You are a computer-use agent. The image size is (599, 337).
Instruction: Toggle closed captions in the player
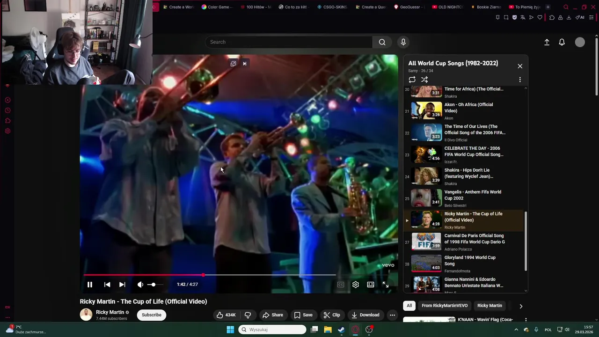pyautogui.click(x=341, y=285)
